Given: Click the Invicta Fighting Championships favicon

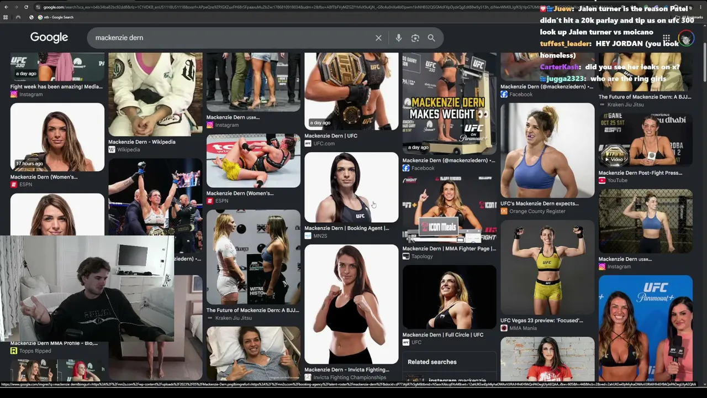Looking at the screenshot, I should tap(308, 378).
